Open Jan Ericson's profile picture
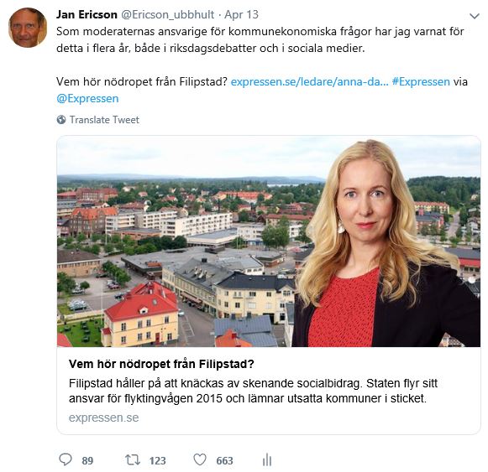This screenshot has width=488, height=472. (x=28, y=28)
